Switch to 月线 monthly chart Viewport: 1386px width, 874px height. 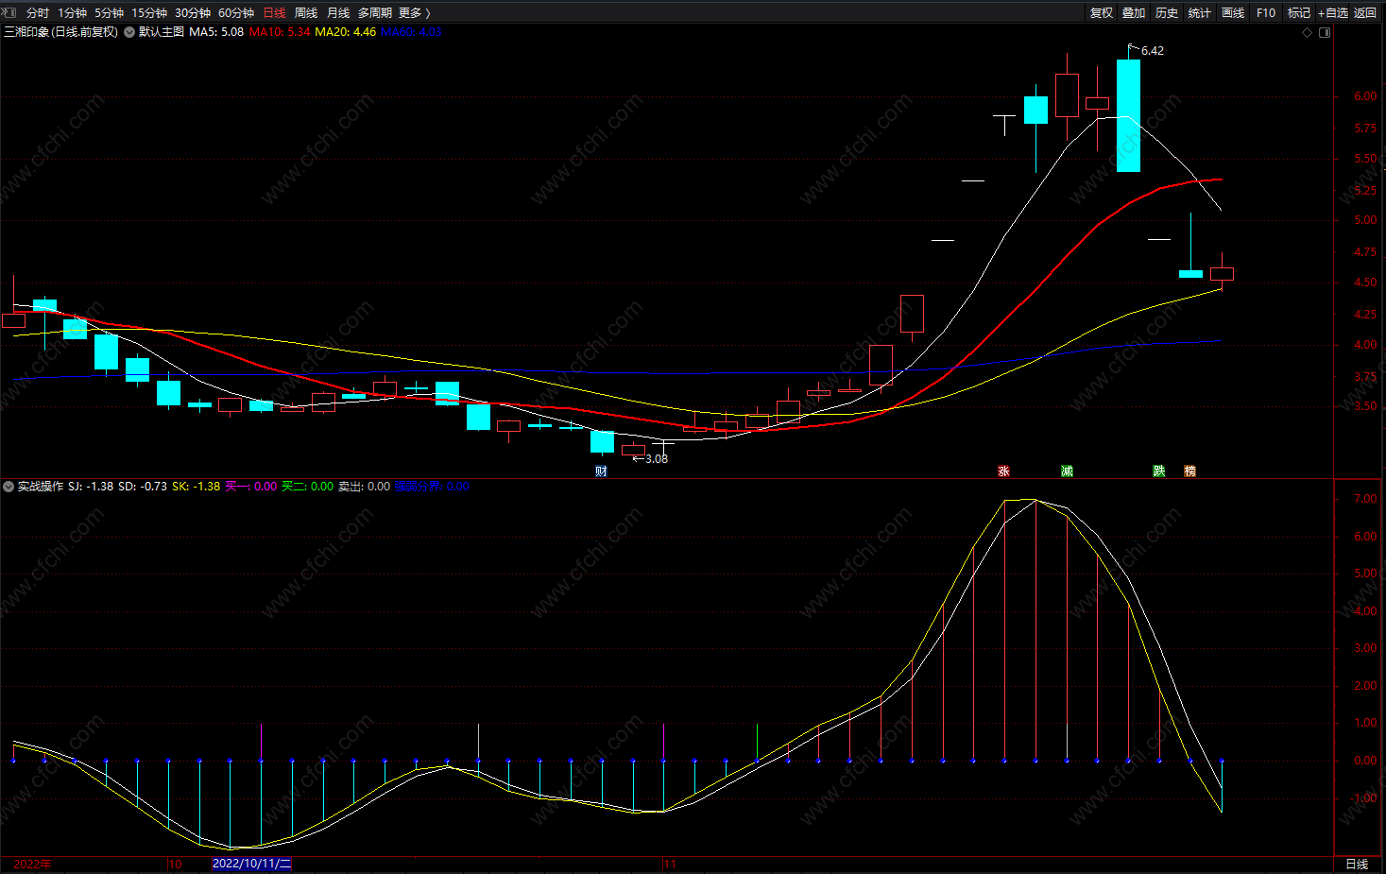click(338, 12)
